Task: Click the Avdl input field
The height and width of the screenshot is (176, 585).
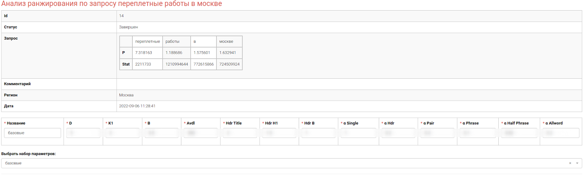Action: (x=201, y=133)
